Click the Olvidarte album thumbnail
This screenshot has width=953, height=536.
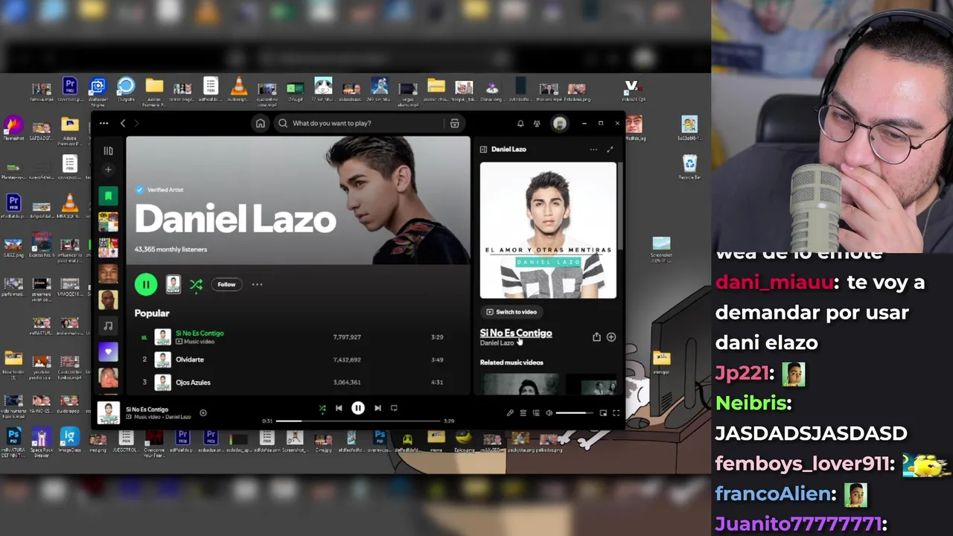(162, 360)
